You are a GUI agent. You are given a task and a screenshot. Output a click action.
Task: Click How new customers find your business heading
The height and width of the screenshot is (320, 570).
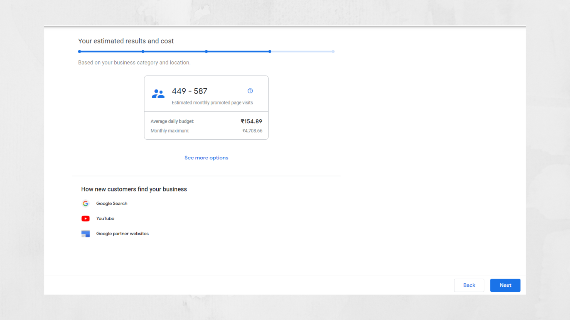[134, 189]
